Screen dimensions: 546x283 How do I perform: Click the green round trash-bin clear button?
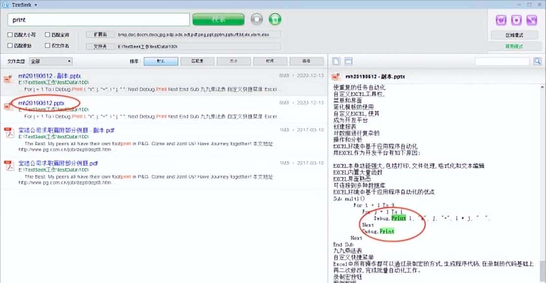coord(275,19)
